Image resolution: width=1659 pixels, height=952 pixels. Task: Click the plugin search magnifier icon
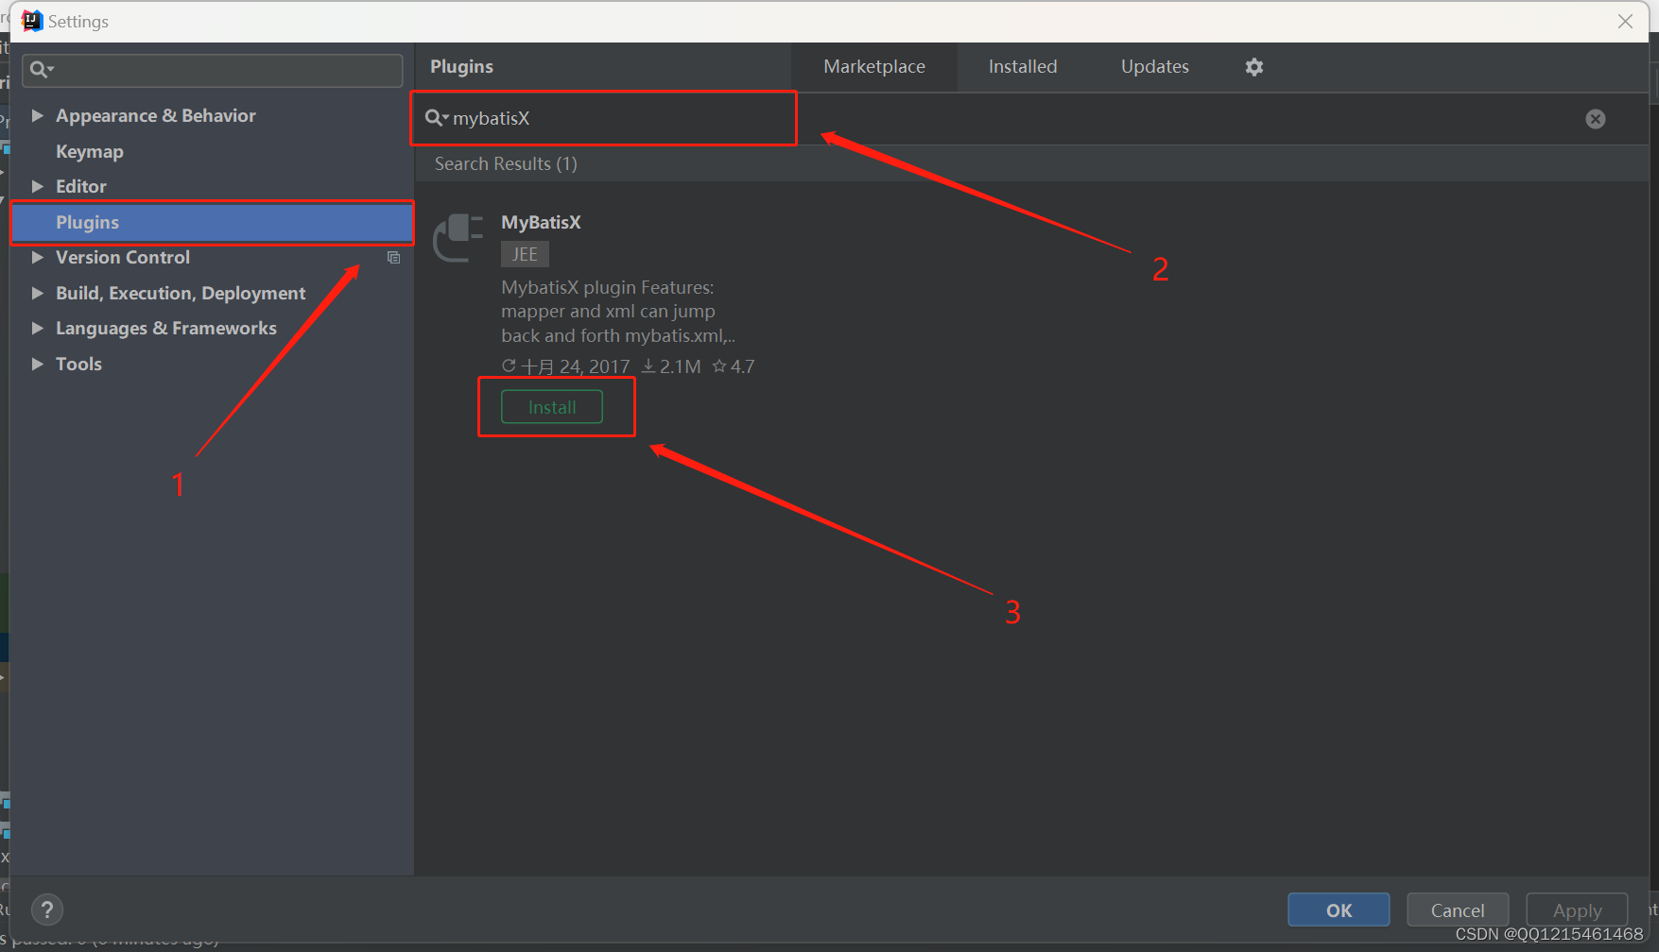click(436, 118)
